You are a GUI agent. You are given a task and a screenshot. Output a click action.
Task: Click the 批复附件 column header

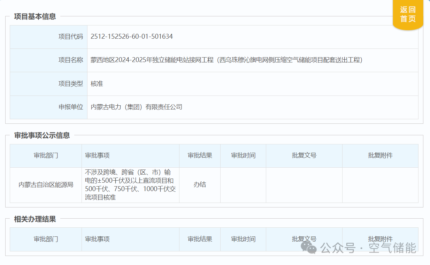380,156
